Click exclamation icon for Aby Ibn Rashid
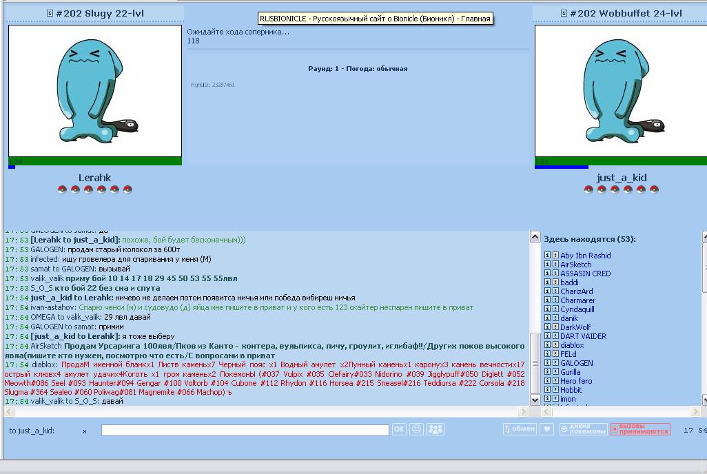Screen dimensions: 707x474 [x=555, y=256]
